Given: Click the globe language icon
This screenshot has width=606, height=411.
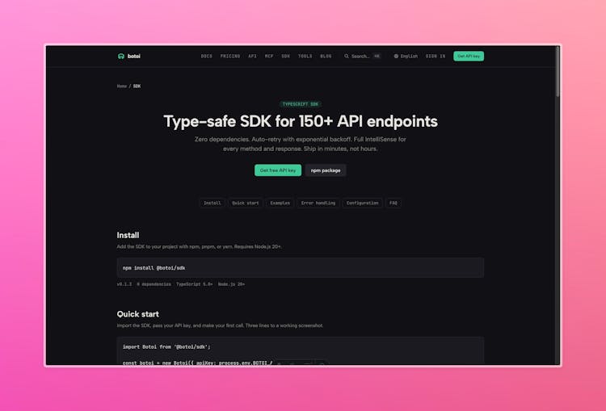Looking at the screenshot, I should (x=396, y=57).
